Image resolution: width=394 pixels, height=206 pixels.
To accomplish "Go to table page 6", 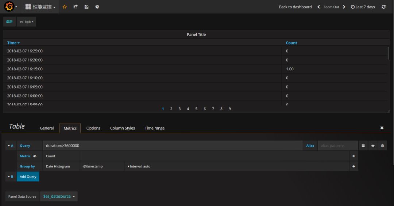I will coord(205,109).
